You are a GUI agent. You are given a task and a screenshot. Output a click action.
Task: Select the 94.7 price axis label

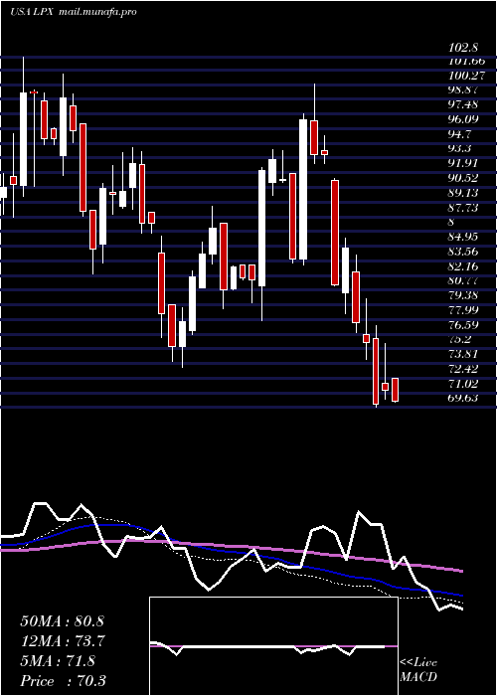[x=461, y=133]
